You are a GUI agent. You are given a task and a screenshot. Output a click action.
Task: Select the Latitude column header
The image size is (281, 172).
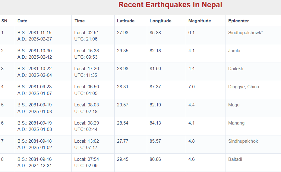[126, 21]
